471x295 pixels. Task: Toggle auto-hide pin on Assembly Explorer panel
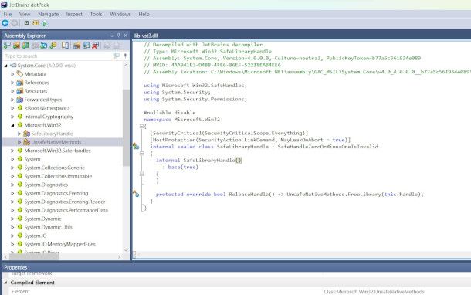[x=119, y=36]
